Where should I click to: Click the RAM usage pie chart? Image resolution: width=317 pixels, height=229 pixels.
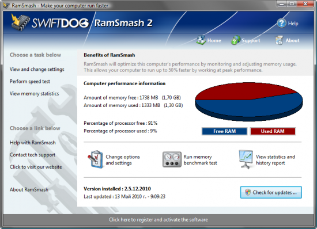pyautogui.click(x=248, y=101)
